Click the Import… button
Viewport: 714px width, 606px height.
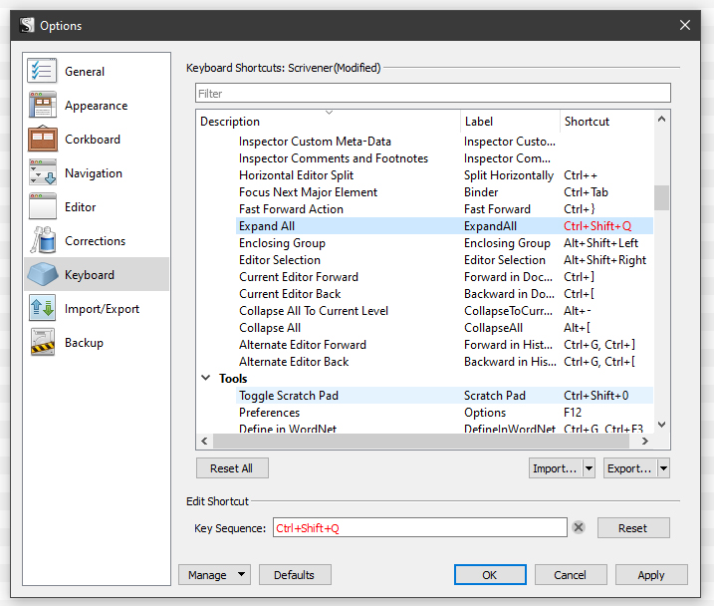(555, 468)
